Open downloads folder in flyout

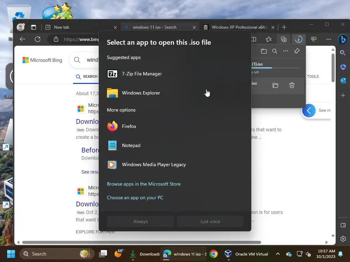tap(264, 51)
